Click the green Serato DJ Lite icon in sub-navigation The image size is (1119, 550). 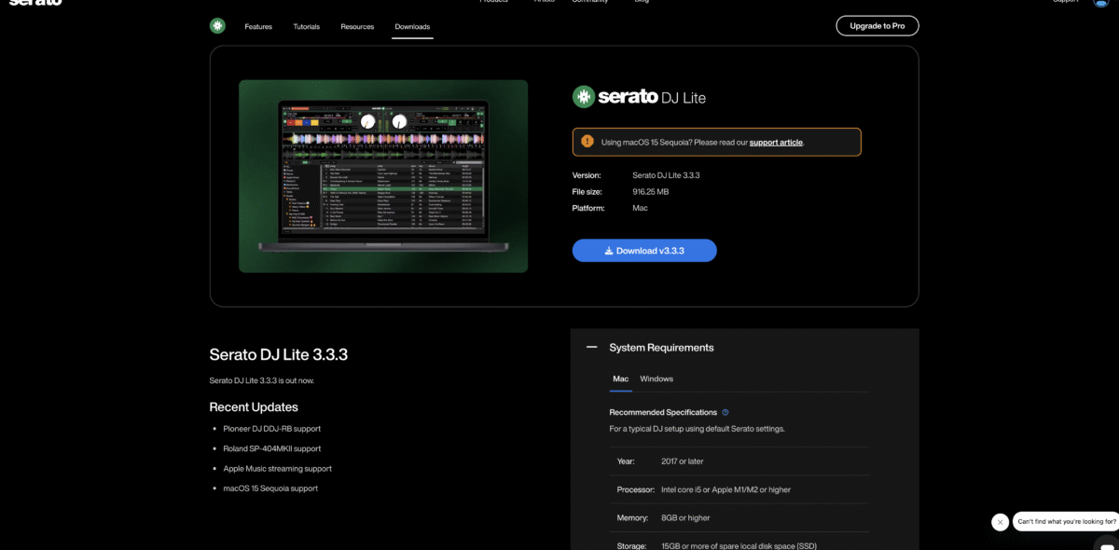pyautogui.click(x=217, y=26)
